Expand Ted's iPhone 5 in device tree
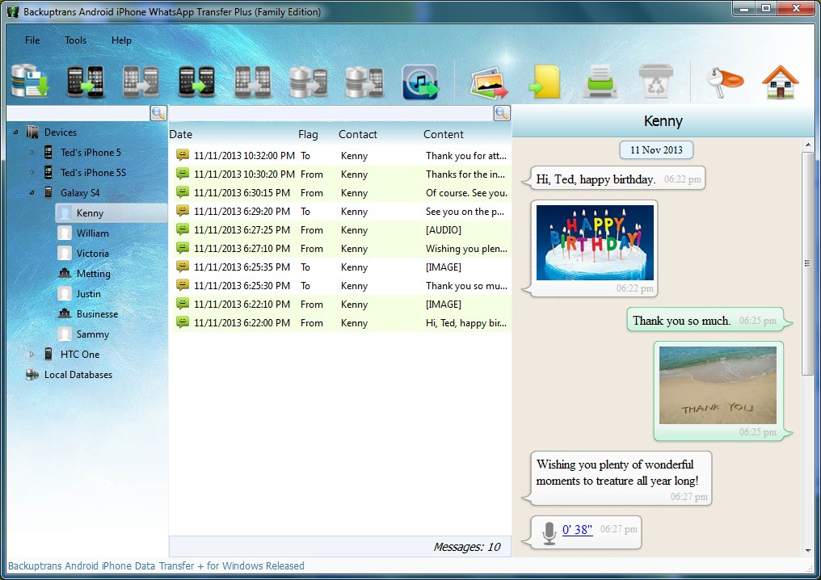This screenshot has height=580, width=821. coord(33,152)
